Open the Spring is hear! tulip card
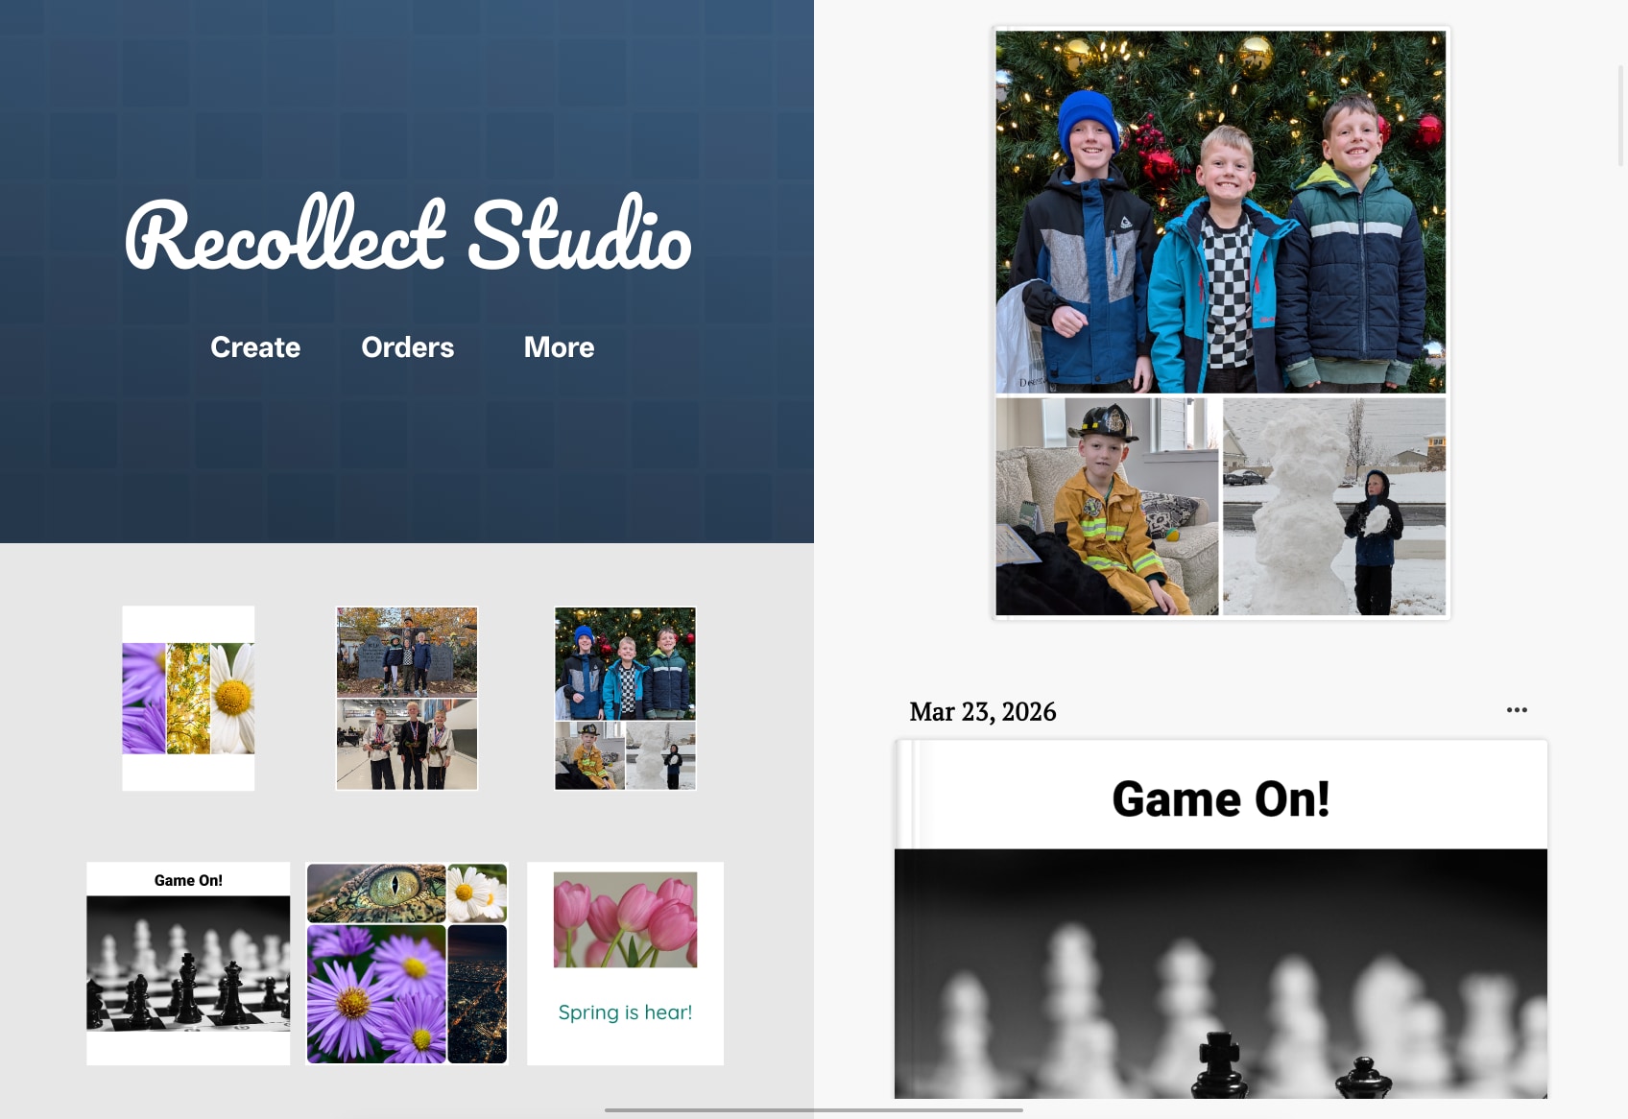 tap(625, 964)
